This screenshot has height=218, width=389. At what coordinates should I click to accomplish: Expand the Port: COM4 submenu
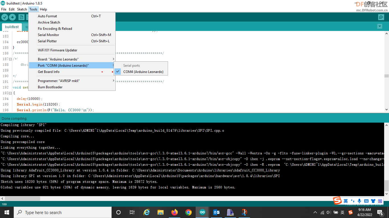pyautogui.click(x=72, y=66)
